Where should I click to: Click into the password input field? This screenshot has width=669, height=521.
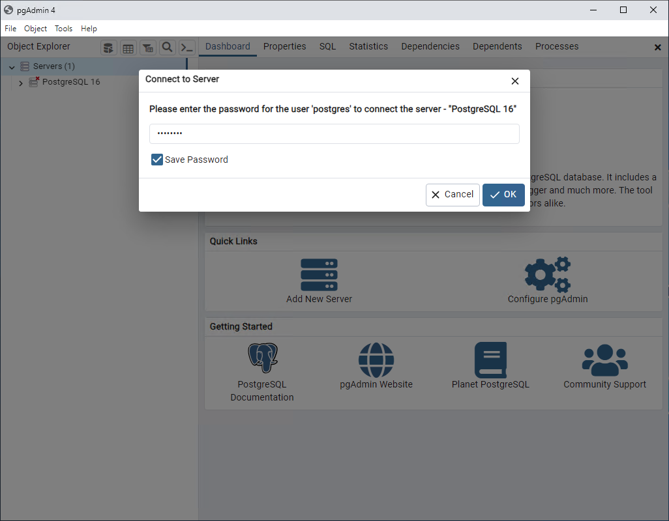(334, 134)
